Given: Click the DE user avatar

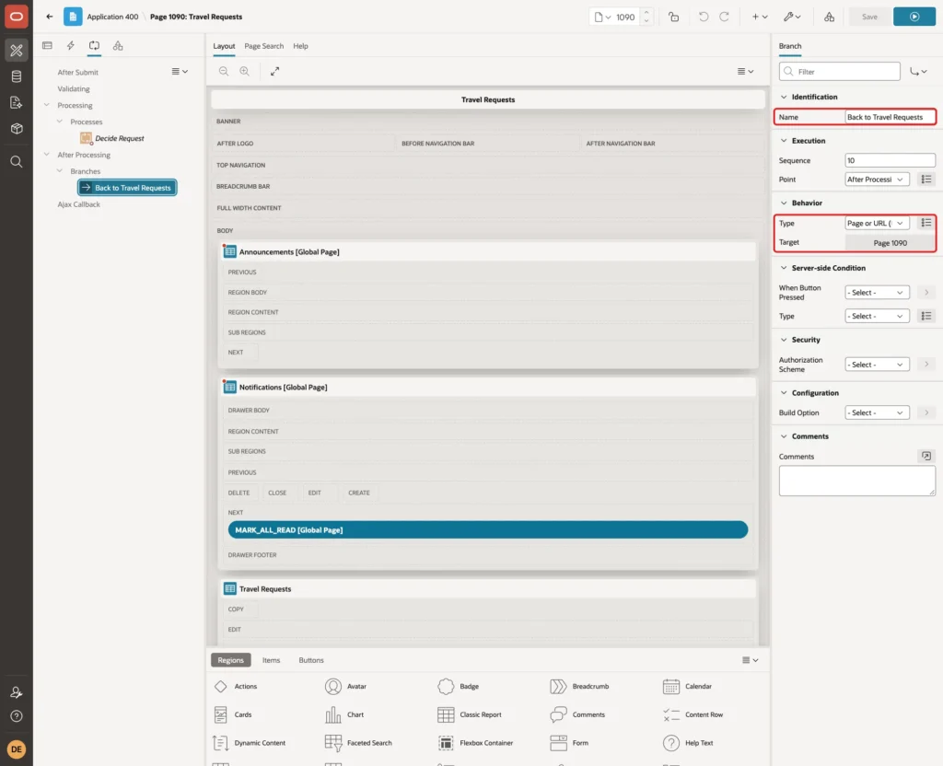Looking at the screenshot, I should (17, 749).
